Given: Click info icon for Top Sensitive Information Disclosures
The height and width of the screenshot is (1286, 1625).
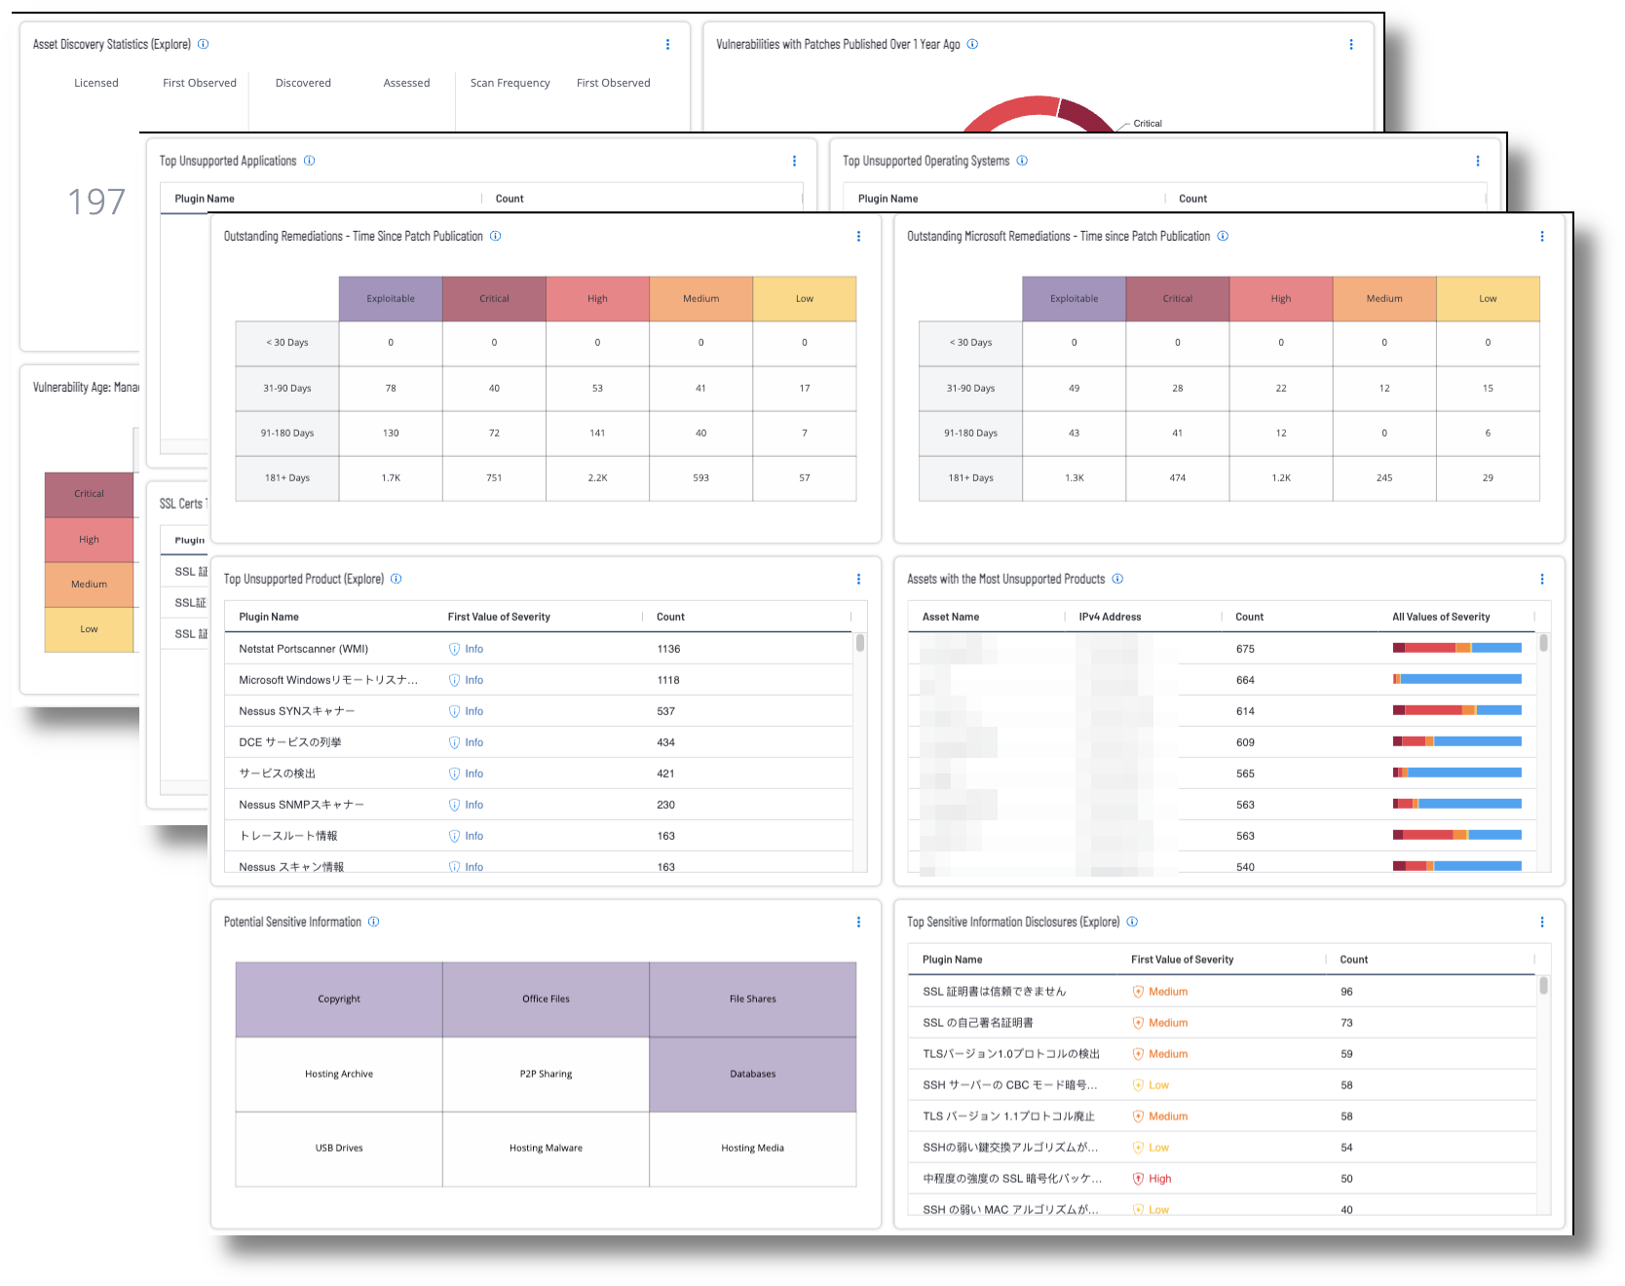Looking at the screenshot, I should 1132,922.
